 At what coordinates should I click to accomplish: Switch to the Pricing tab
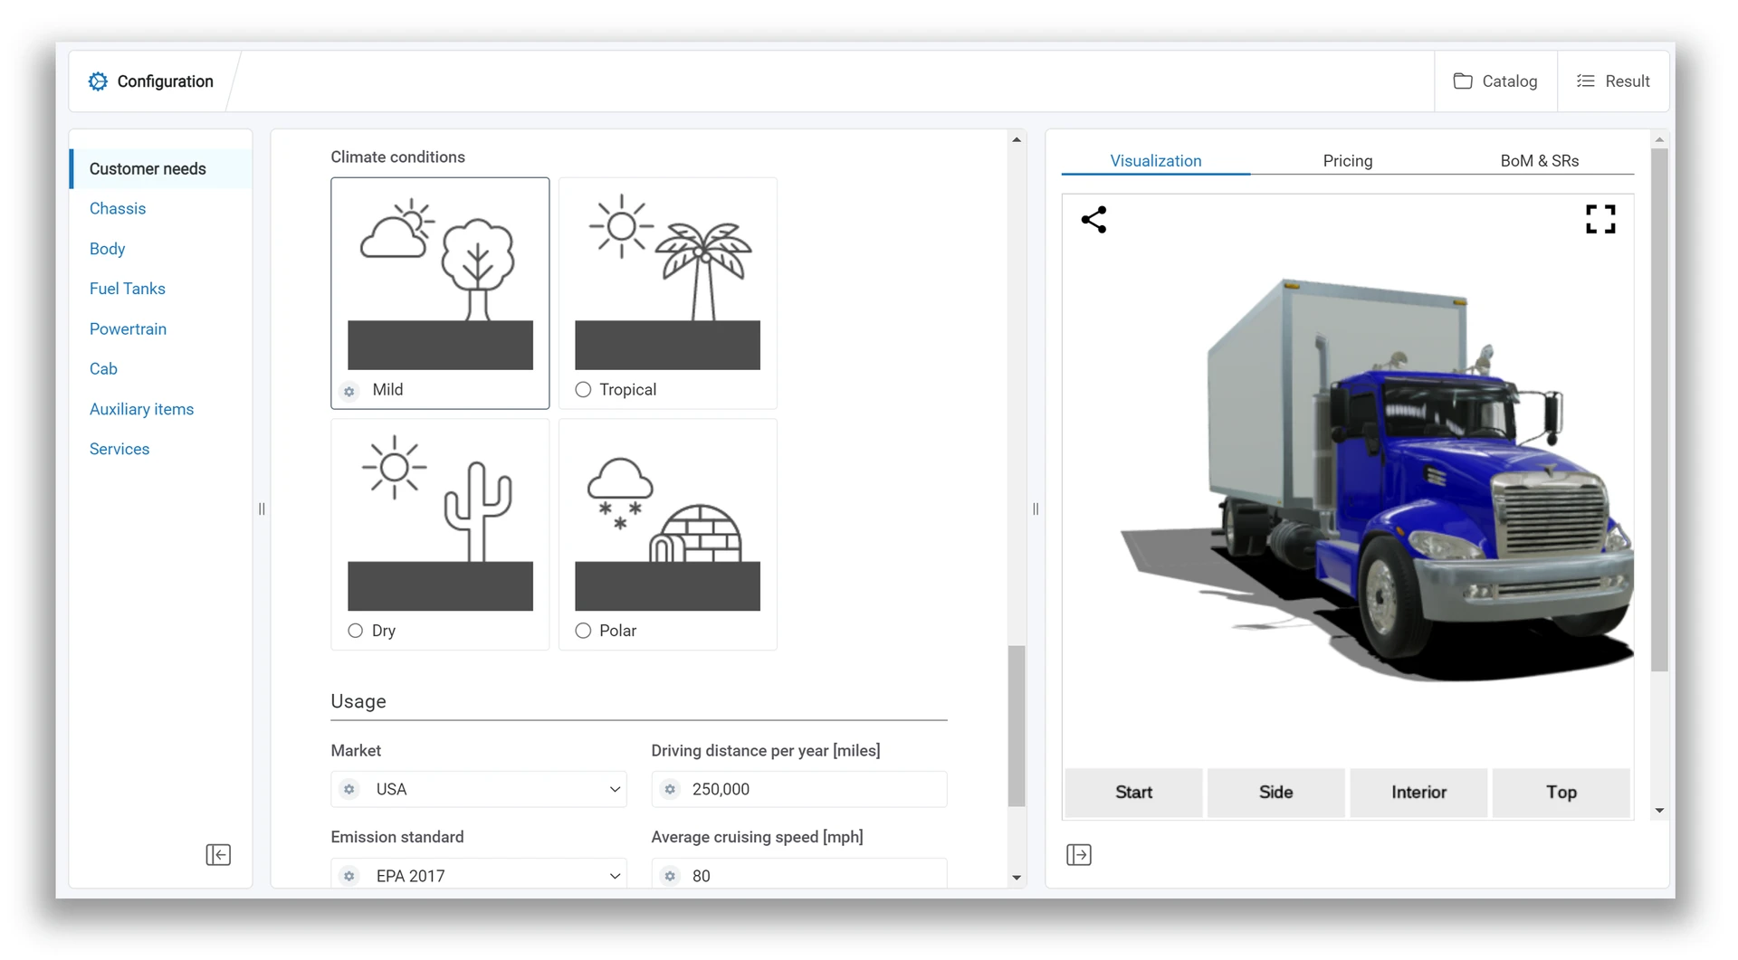(x=1347, y=160)
